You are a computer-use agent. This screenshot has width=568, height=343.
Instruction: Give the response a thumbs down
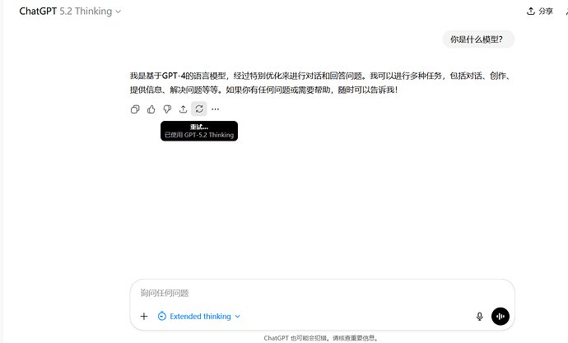[x=167, y=109]
